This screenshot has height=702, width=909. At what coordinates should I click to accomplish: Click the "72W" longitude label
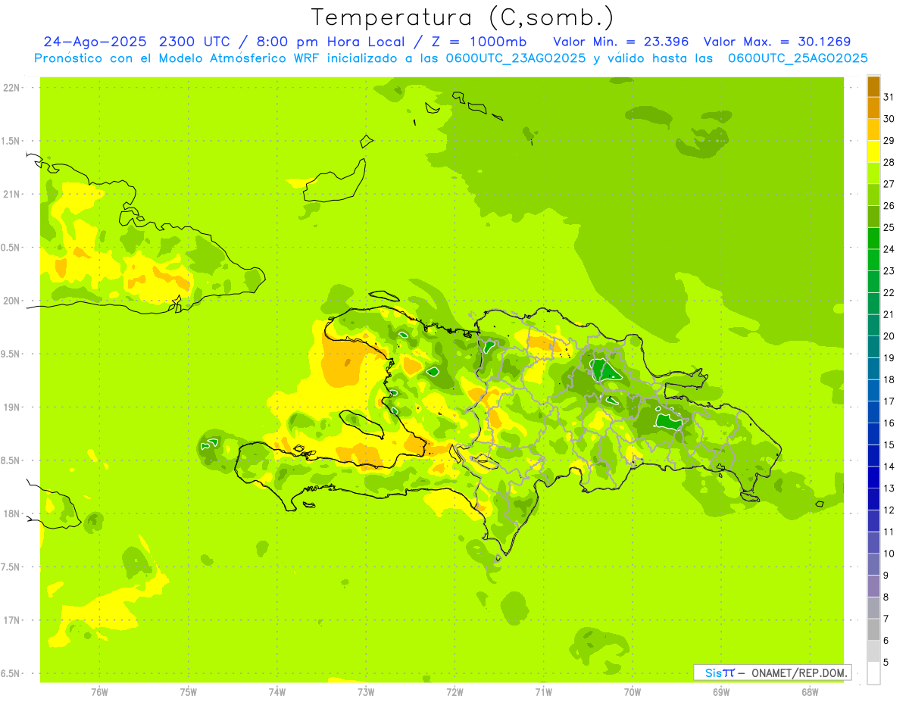pyautogui.click(x=454, y=692)
